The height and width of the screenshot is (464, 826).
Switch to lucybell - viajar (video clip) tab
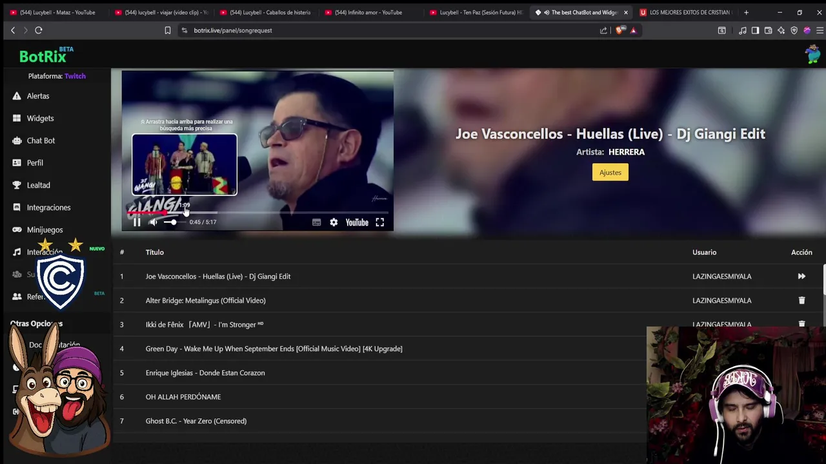[161, 12]
